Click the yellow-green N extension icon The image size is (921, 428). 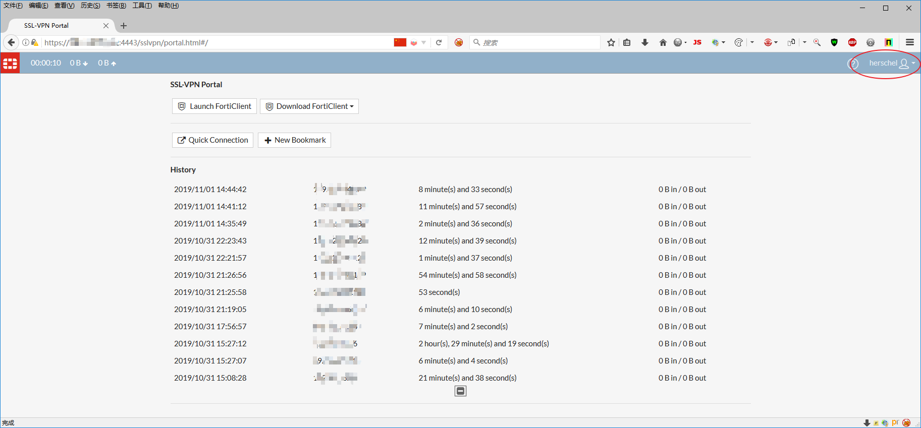(889, 42)
